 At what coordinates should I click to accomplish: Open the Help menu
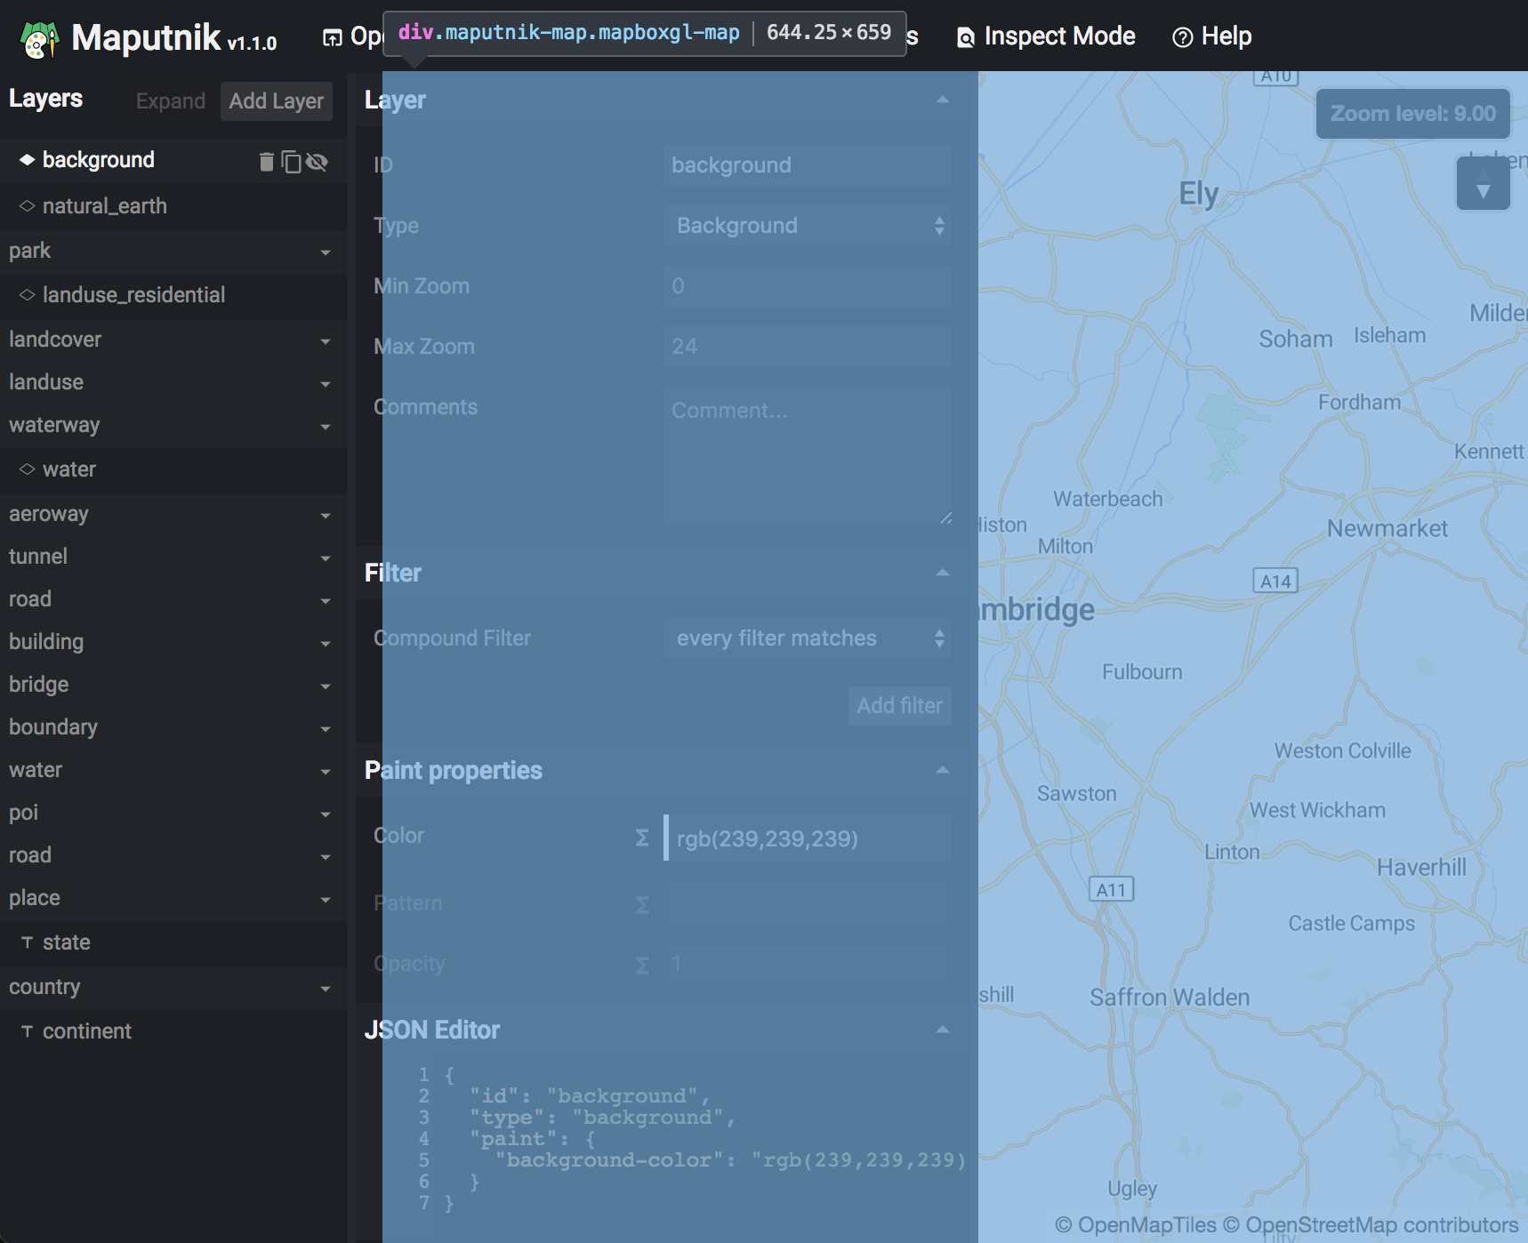(1212, 36)
